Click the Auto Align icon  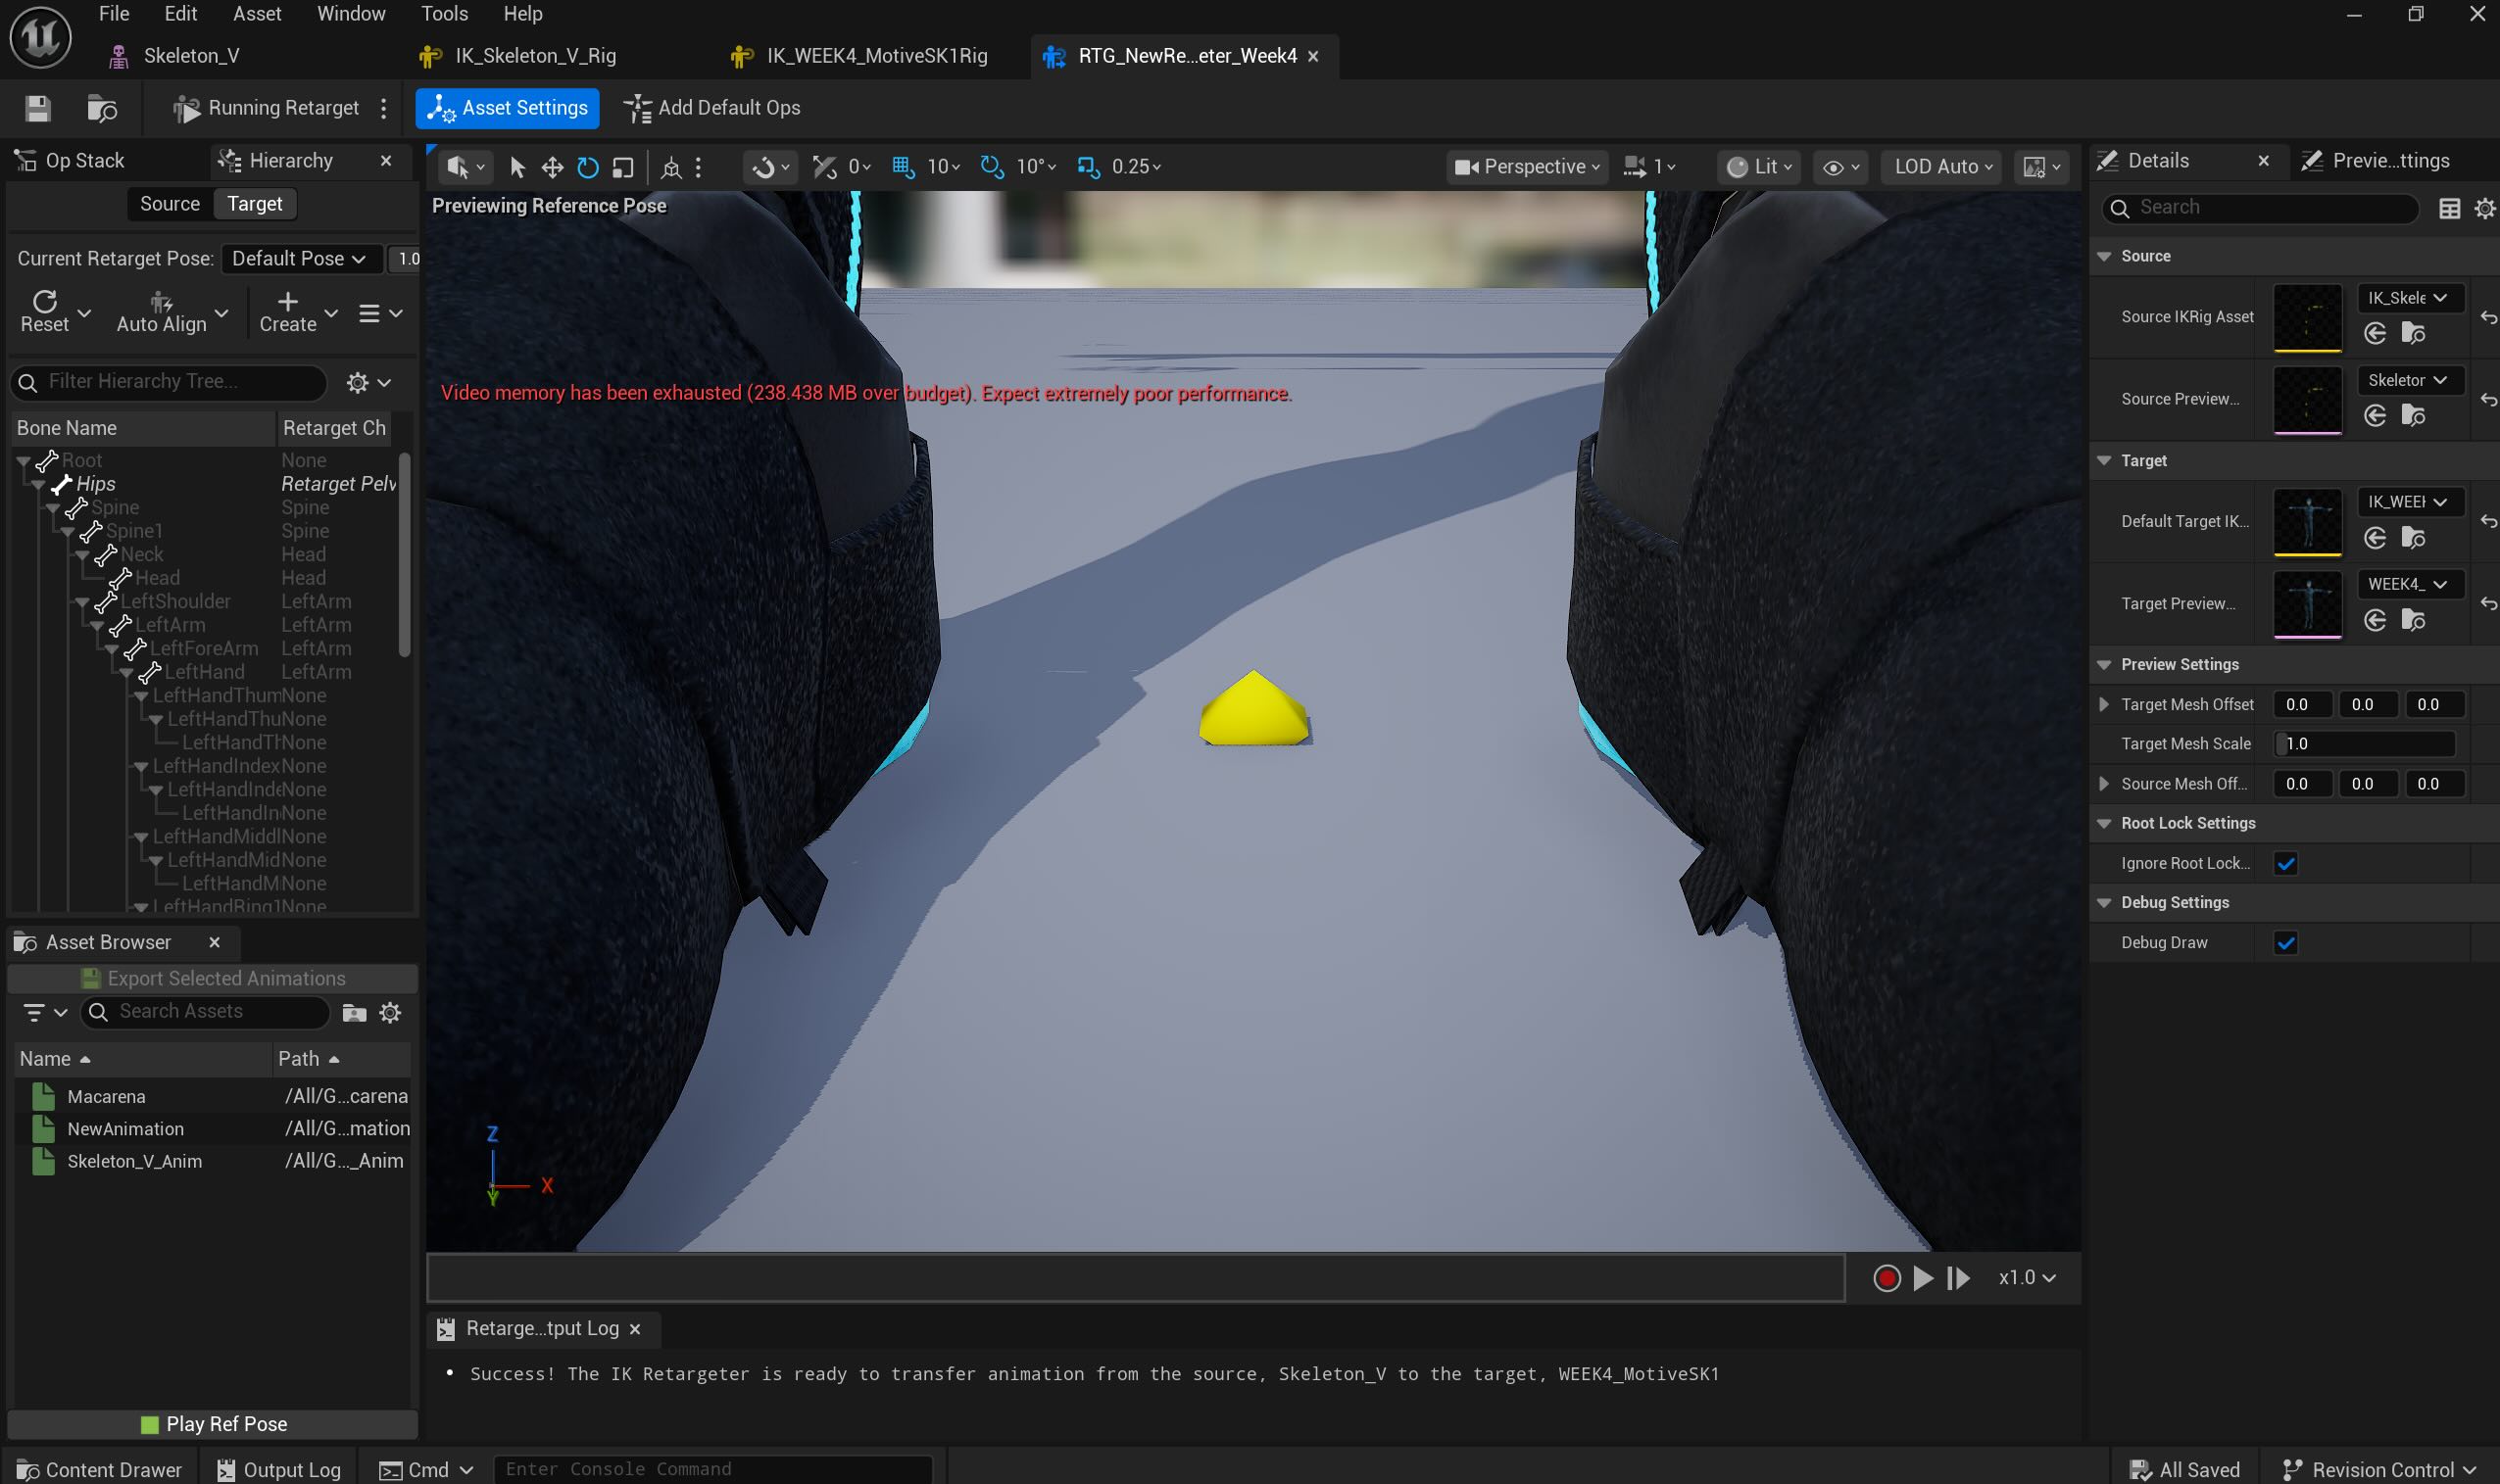[161, 302]
